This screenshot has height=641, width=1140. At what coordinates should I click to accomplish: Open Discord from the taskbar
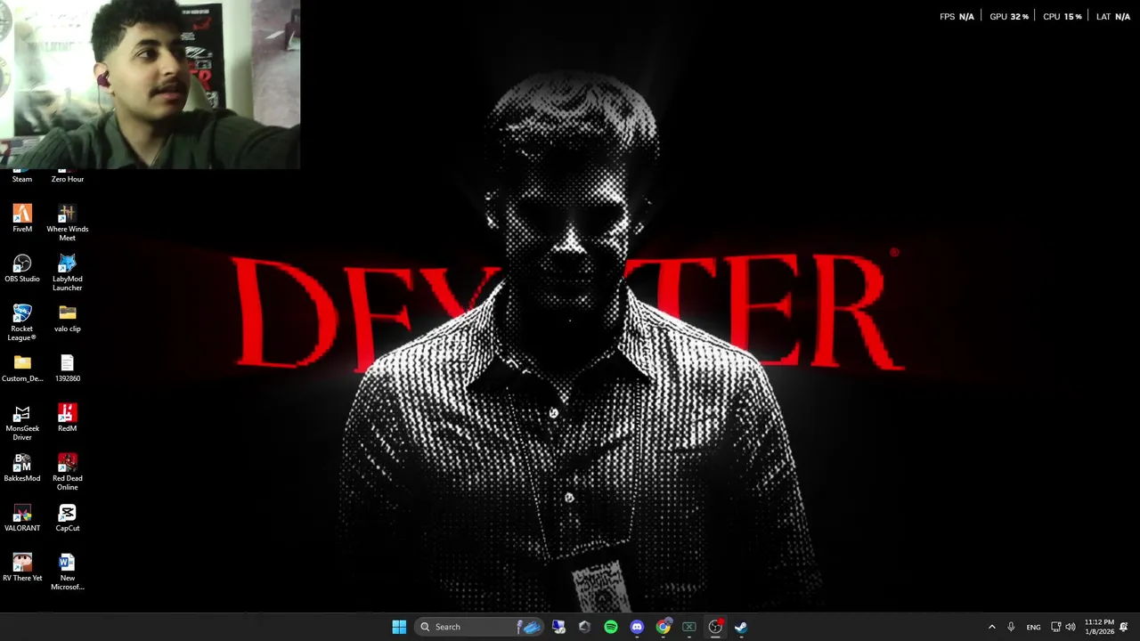point(637,627)
